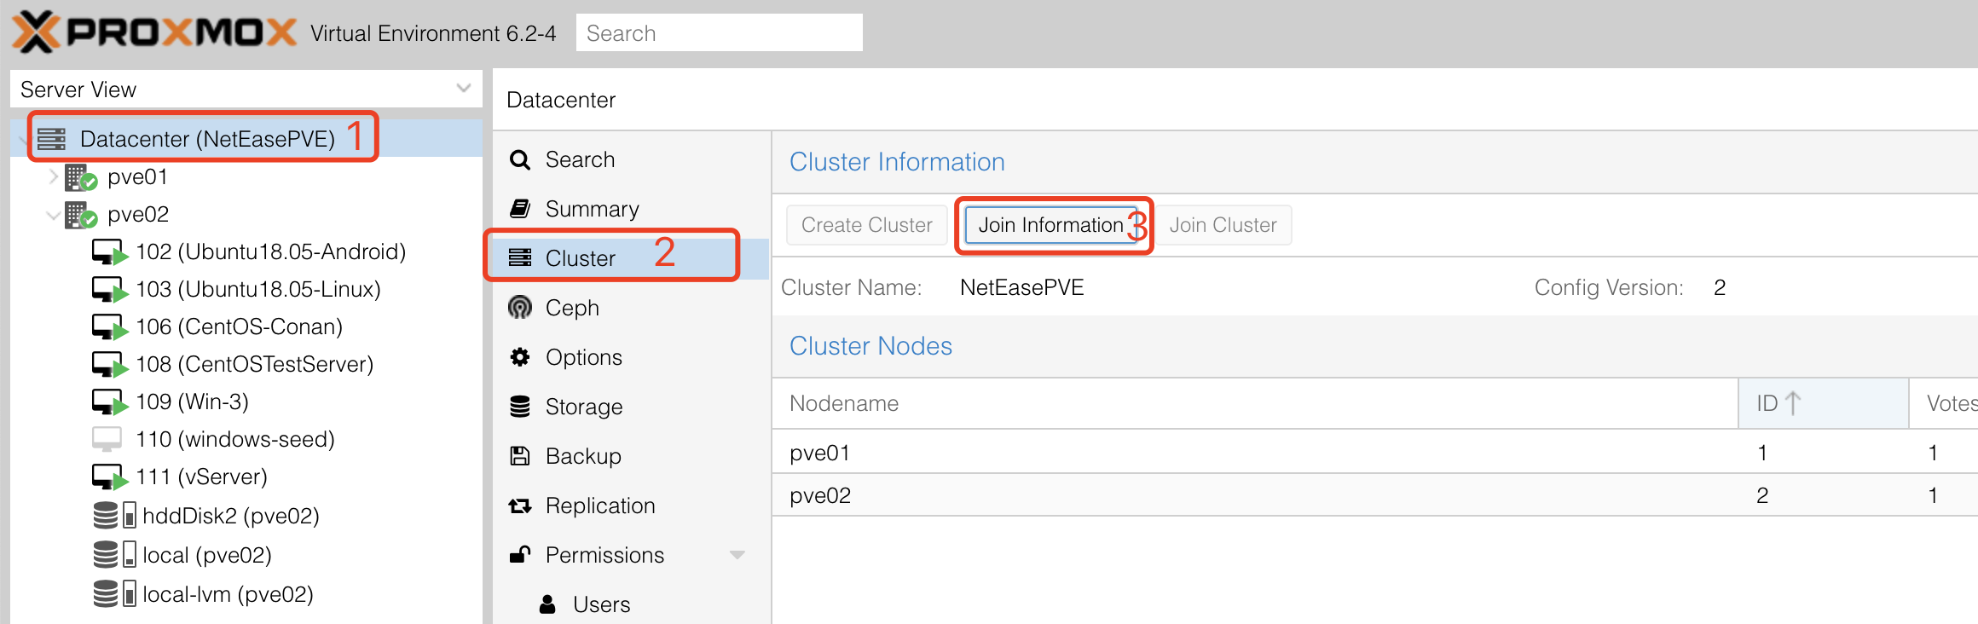Click the VM 103 monitor icon
Viewport: 1978px width, 624px height.
pyautogui.click(x=110, y=290)
